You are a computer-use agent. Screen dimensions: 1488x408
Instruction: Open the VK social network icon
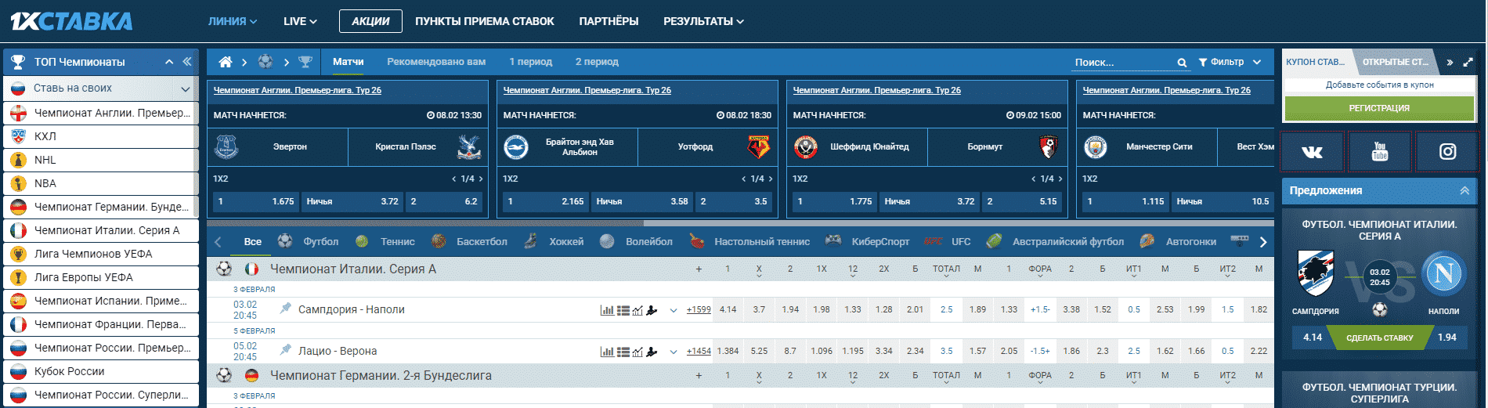point(1312,152)
